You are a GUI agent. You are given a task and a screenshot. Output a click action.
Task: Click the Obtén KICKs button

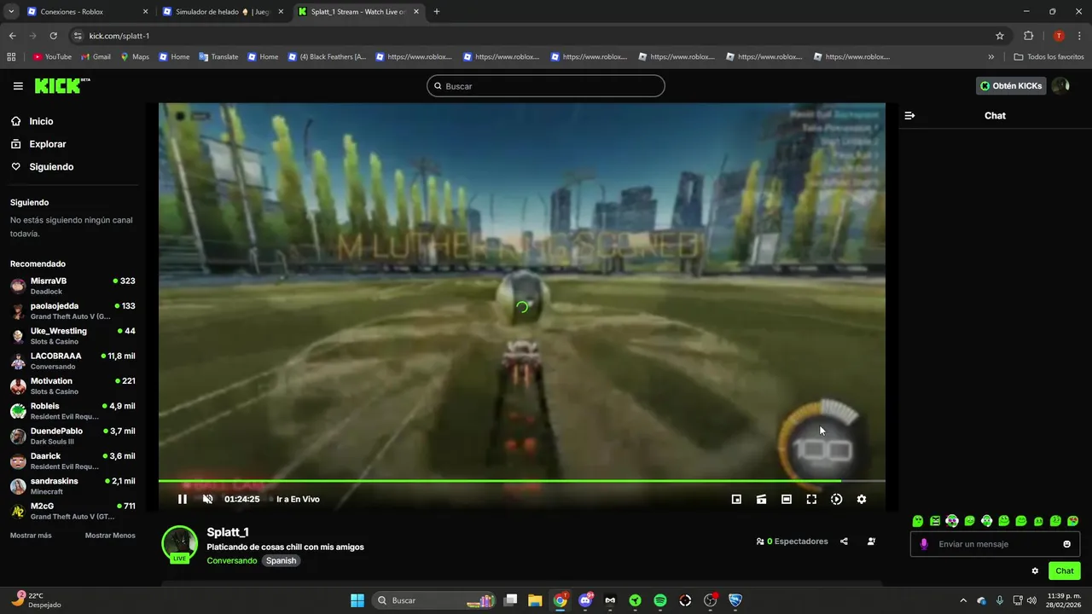coord(1011,86)
